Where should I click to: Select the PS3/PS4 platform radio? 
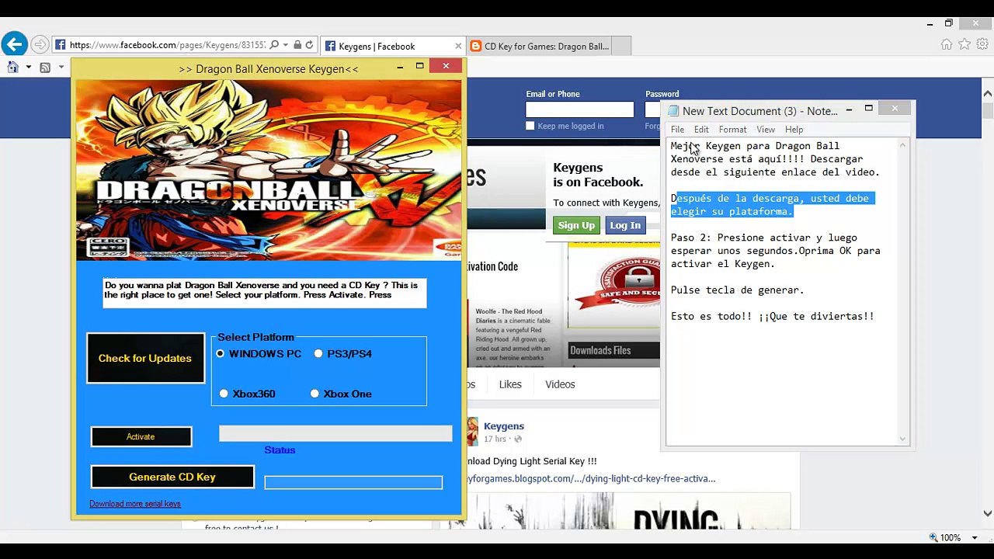tap(318, 353)
